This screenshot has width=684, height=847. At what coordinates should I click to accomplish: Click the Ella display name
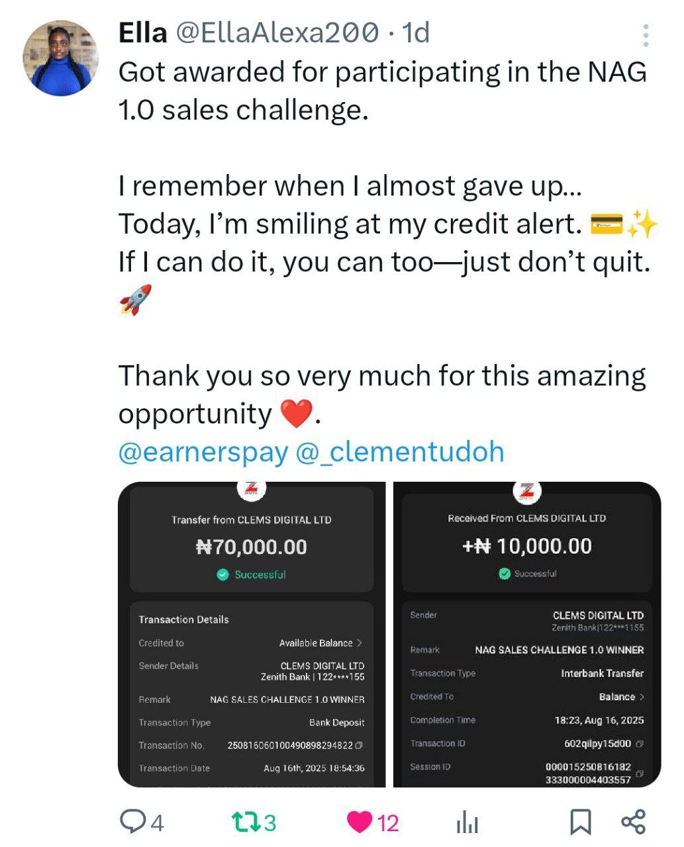(142, 32)
